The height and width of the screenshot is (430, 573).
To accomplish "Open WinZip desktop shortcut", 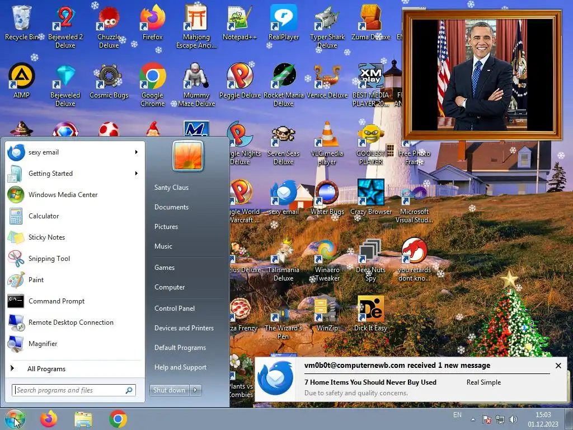I will click(327, 314).
